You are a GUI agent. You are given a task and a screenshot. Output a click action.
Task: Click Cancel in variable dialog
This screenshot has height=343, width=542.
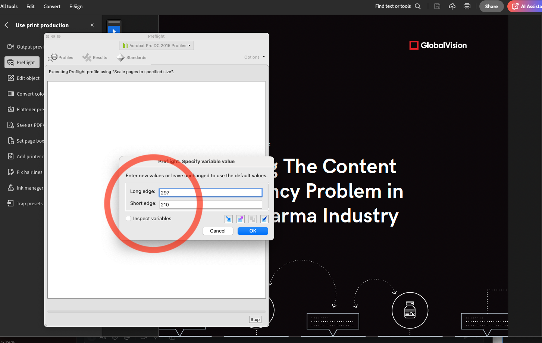pyautogui.click(x=217, y=231)
